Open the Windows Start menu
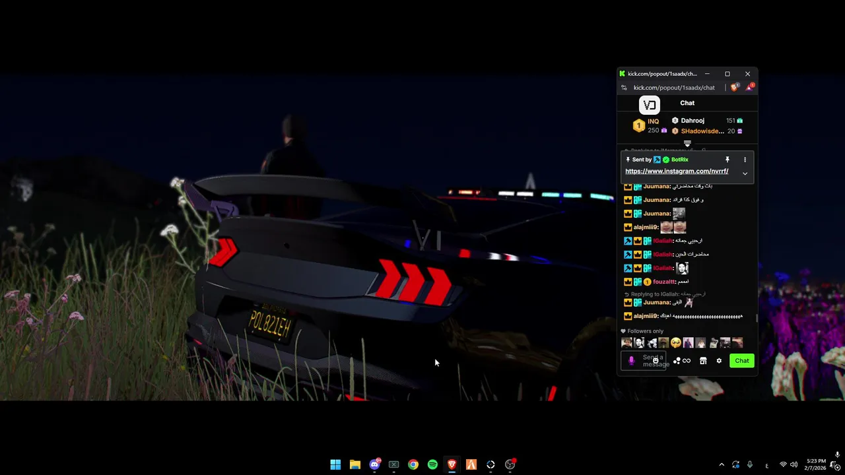The width and height of the screenshot is (845, 475). pyautogui.click(x=335, y=464)
